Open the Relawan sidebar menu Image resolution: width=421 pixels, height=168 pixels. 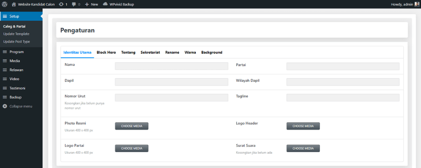coord(16,70)
